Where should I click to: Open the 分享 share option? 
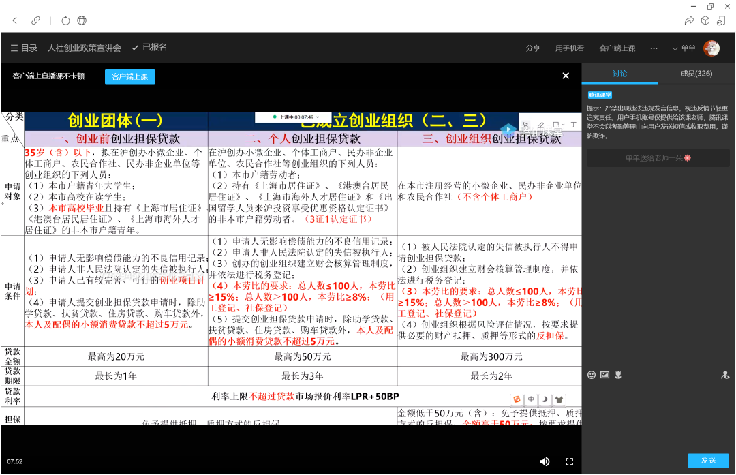point(533,48)
